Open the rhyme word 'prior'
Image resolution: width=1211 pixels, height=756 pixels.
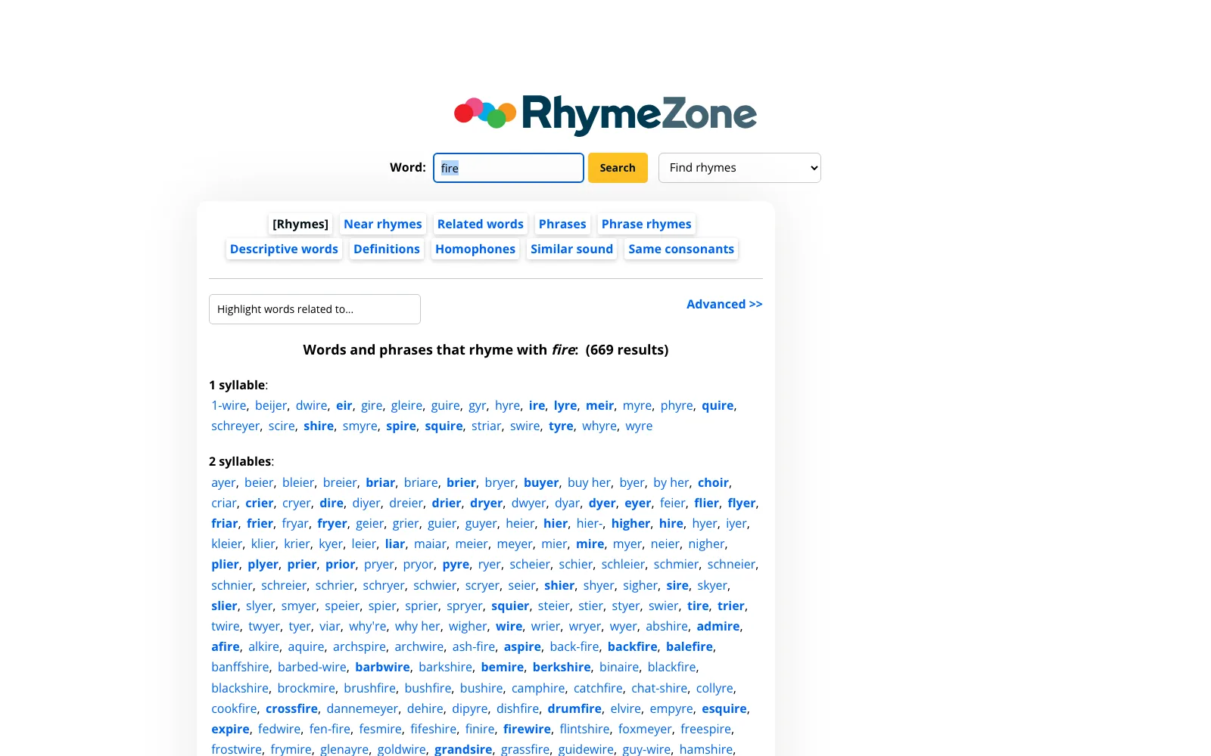coord(341,564)
